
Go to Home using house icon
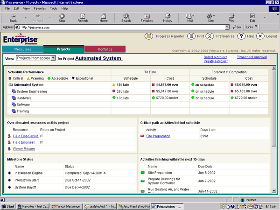tap(104, 18)
